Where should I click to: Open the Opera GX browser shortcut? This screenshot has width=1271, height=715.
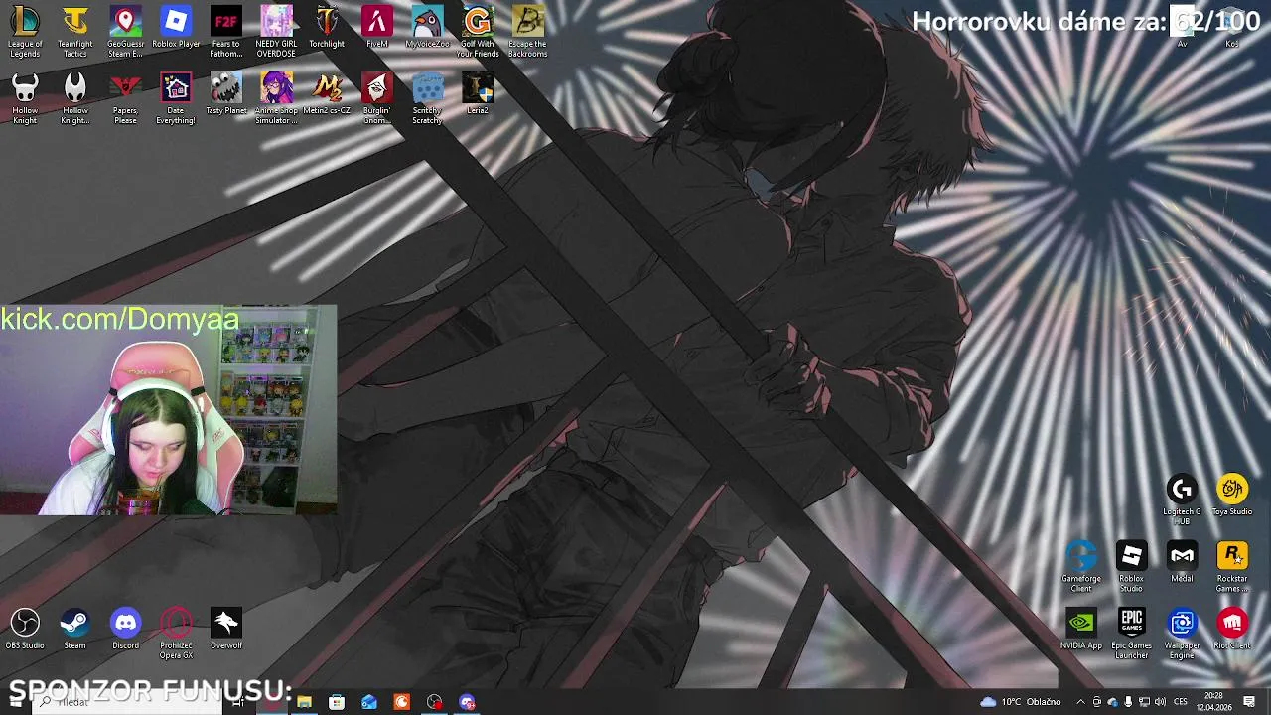click(x=176, y=634)
